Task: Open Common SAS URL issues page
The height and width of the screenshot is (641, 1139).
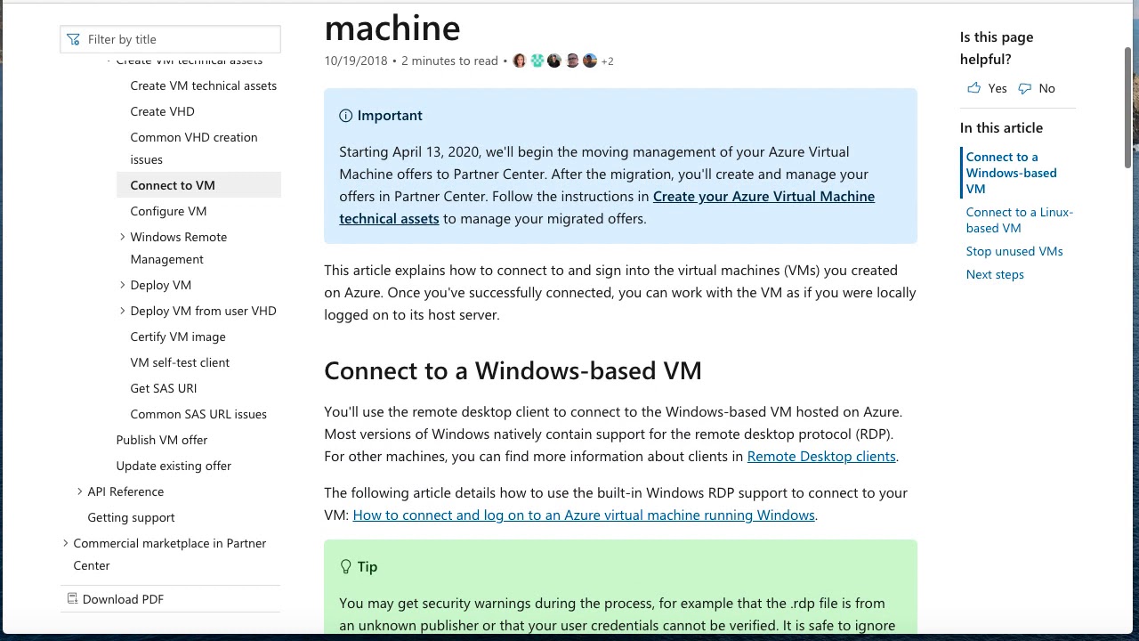Action: pos(198,414)
